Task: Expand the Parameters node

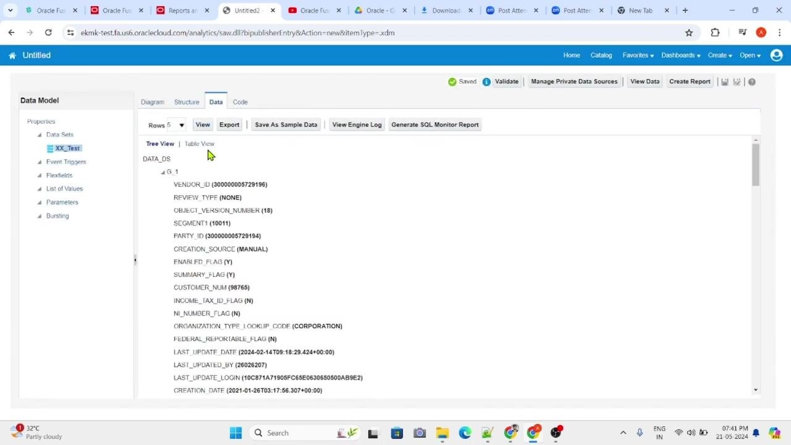Action: [40, 203]
